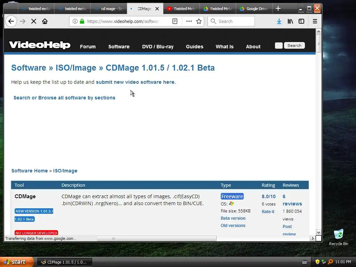This screenshot has height=267, width=356.
Task: Open the browser home page icon
Action: [45, 21]
